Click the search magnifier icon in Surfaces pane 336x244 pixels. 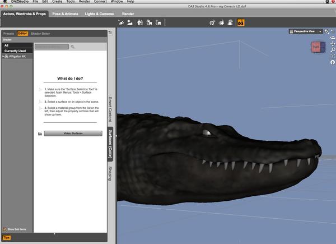(x=73, y=47)
